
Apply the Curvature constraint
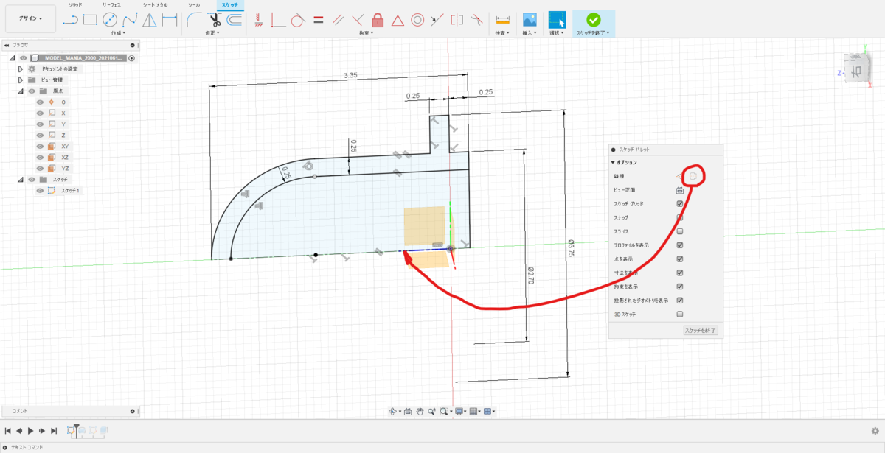(477, 20)
